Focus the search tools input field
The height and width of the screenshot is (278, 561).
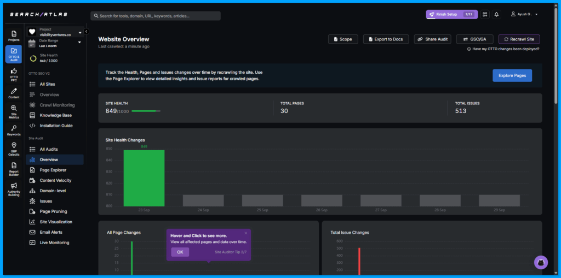155,16
